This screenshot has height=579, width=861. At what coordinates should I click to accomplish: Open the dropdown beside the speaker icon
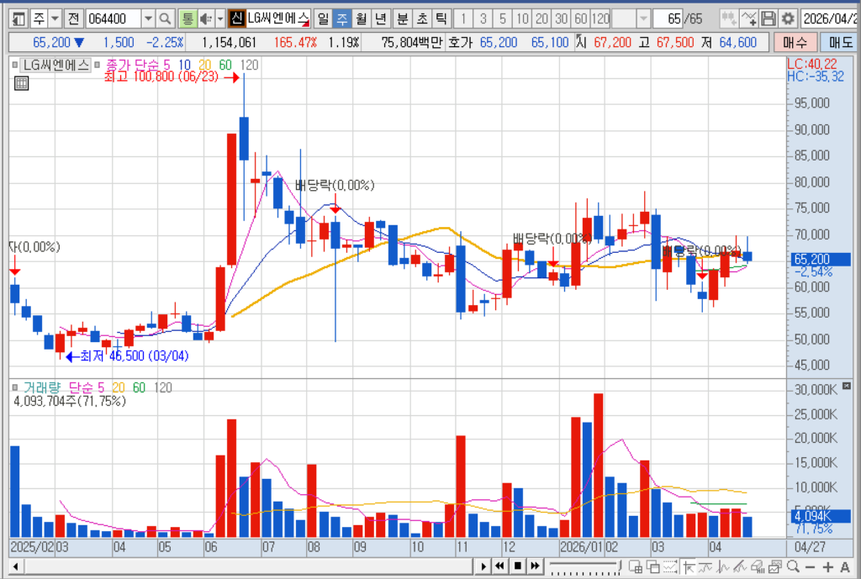(219, 19)
